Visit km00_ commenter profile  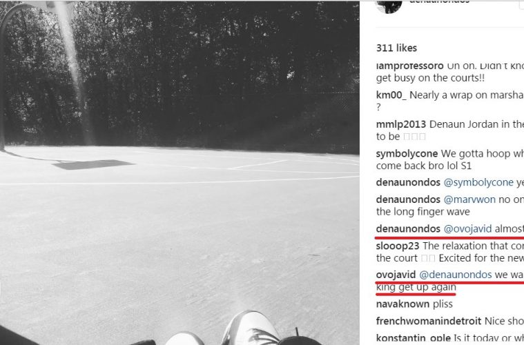[391, 95]
